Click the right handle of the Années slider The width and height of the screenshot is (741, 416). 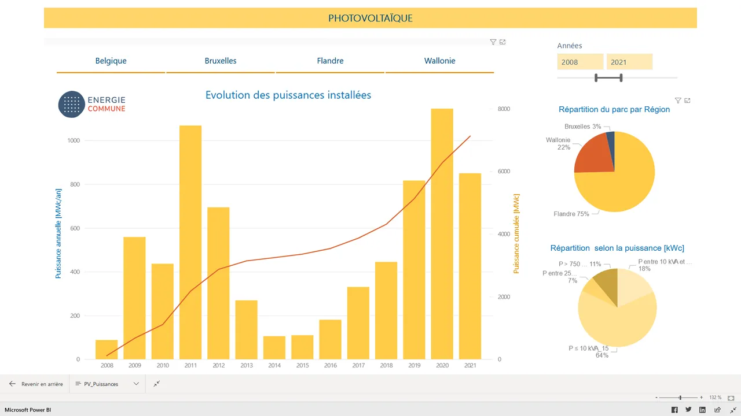tap(621, 77)
